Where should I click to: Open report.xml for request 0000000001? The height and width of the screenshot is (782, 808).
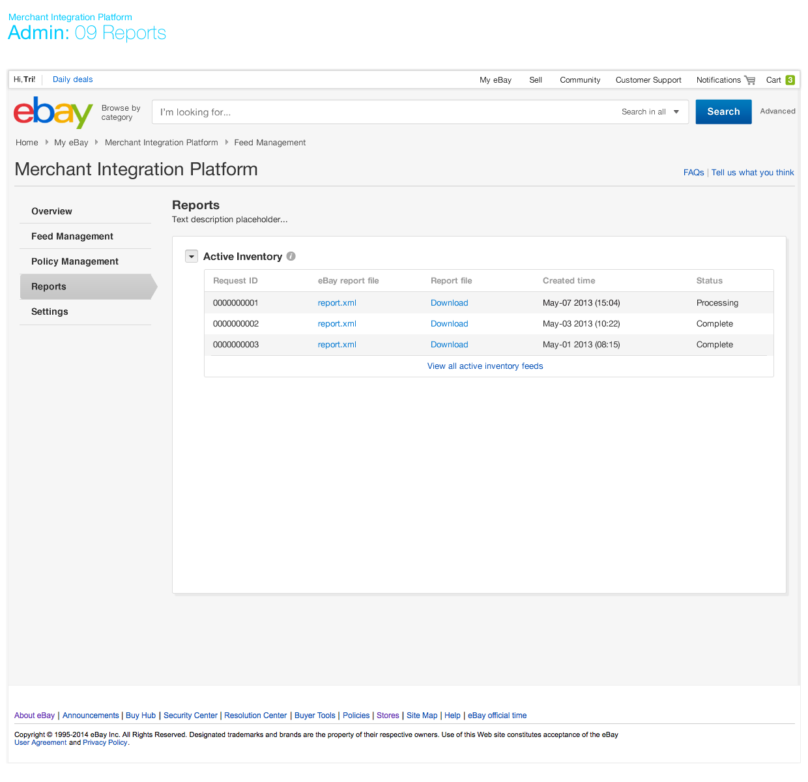(337, 303)
